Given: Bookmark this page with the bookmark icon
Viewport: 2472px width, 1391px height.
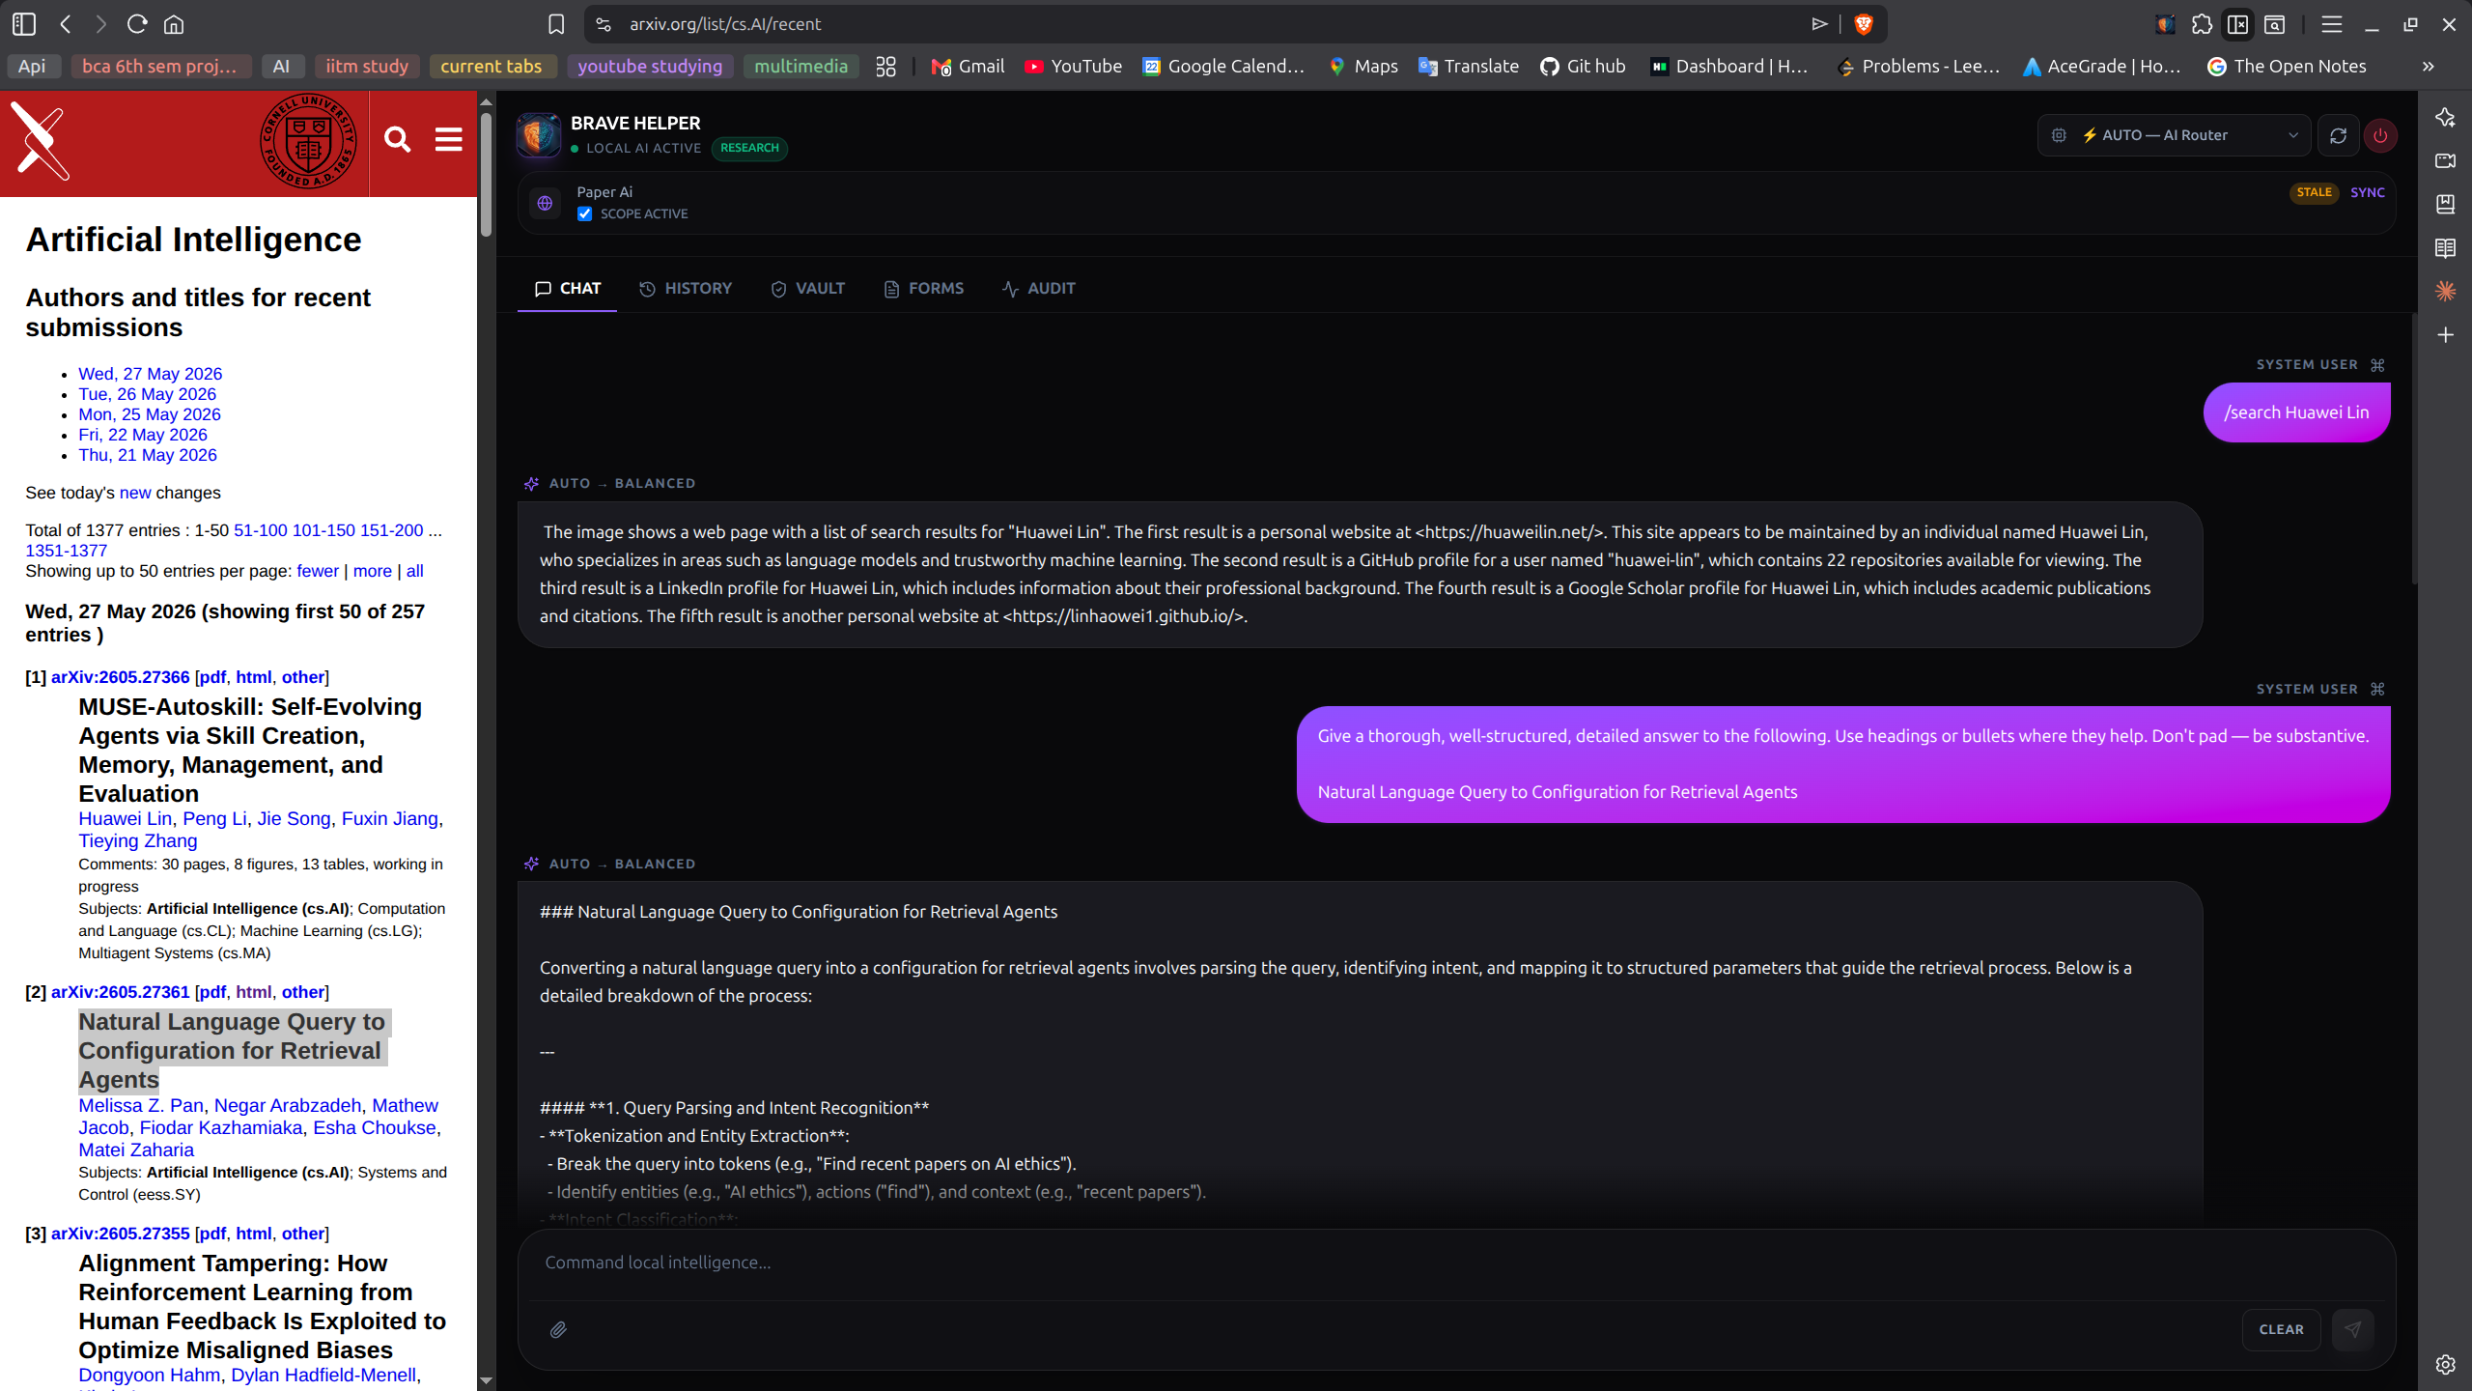Looking at the screenshot, I should (556, 24).
